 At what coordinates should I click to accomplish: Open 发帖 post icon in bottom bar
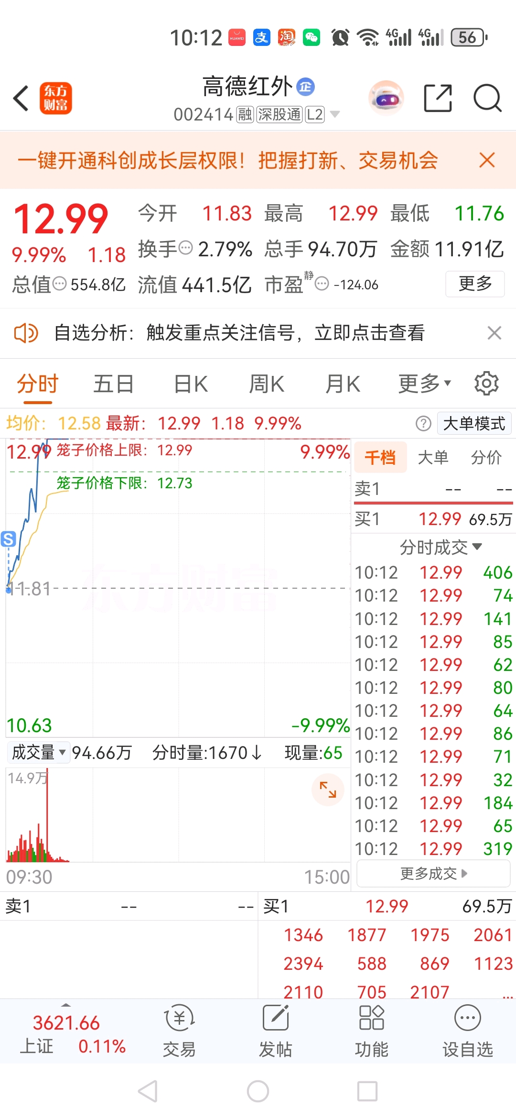coord(276,1031)
